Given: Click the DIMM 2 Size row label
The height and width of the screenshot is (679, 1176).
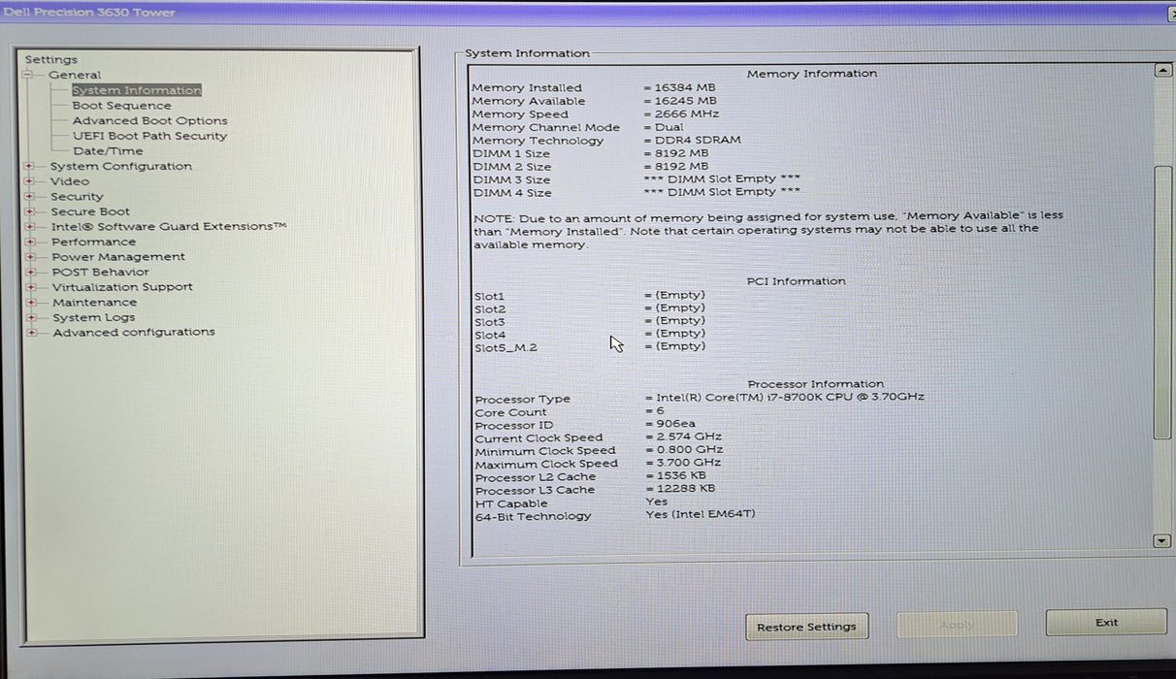Looking at the screenshot, I should (510, 167).
